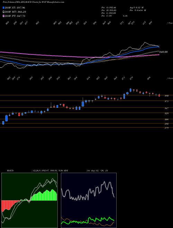This screenshot has width=173, height=228.
Task: Click the MACD (12,26,9) values text
Action: click(x=47, y=171)
